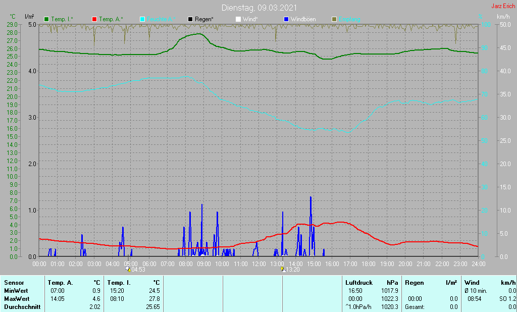Select the 'Temp. I.*' legend label
The width and height of the screenshot is (517, 312).
pos(62,20)
